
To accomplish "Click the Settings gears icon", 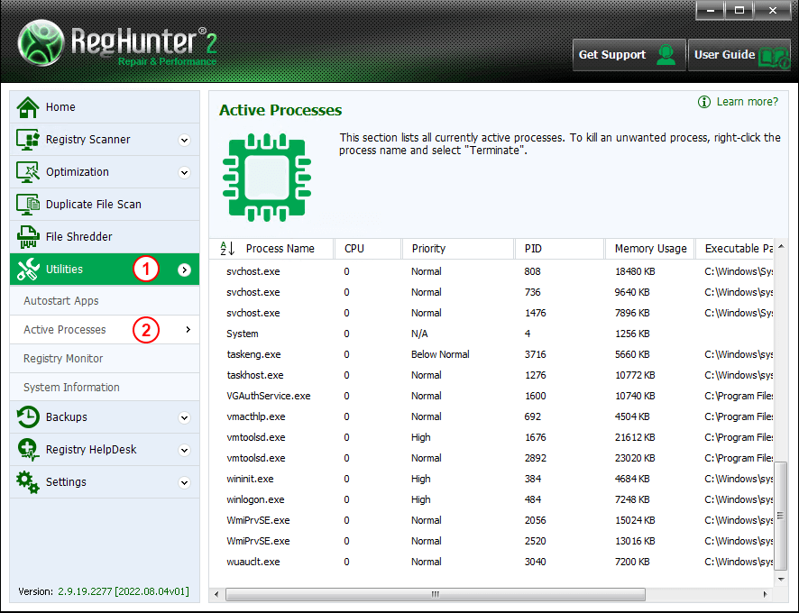I will (x=29, y=482).
